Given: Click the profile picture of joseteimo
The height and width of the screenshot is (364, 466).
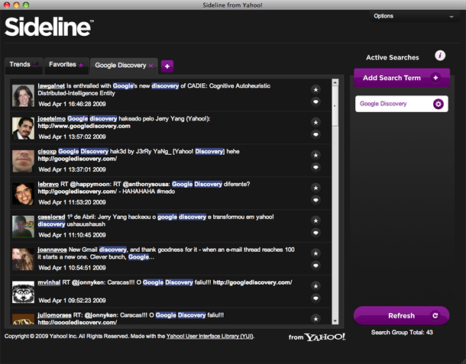Looking at the screenshot, I should 22,127.
